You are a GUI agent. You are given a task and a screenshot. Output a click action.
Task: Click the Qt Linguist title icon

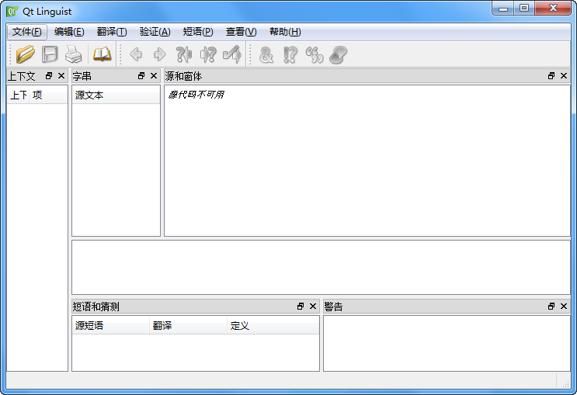click(12, 11)
